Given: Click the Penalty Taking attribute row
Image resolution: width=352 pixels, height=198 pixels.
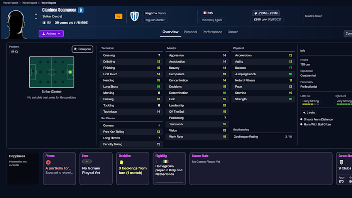Looking at the screenshot, I should (131, 144).
